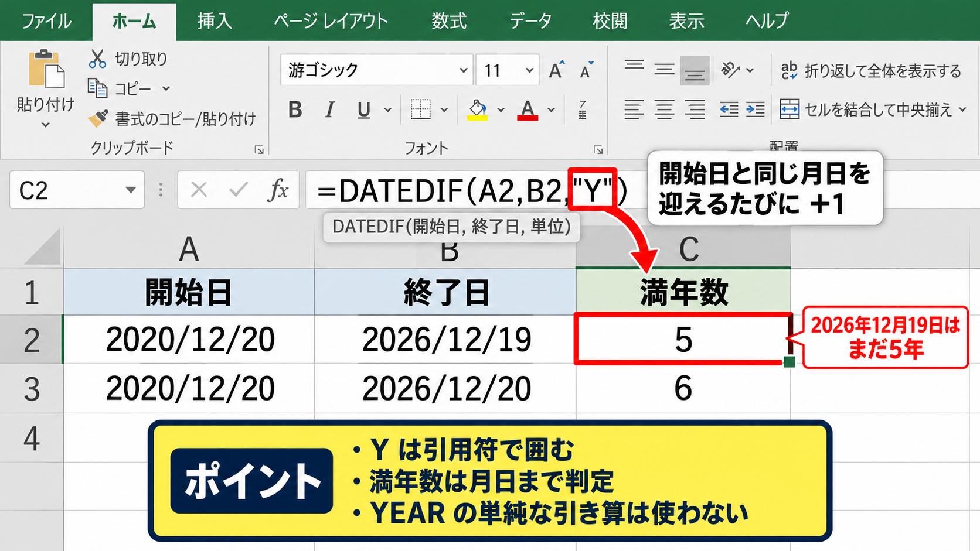Align text left in cell
This screenshot has width=980, height=551.
pos(634,109)
